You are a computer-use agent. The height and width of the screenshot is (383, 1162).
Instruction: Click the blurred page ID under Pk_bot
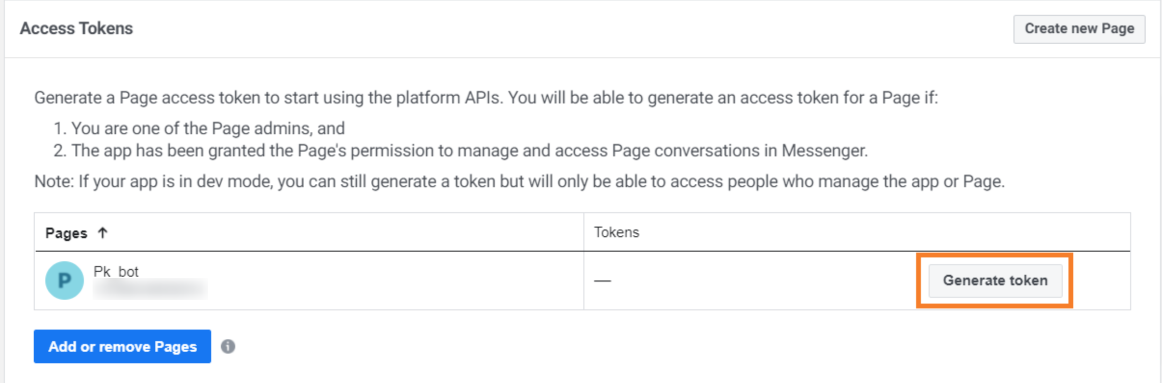point(150,289)
